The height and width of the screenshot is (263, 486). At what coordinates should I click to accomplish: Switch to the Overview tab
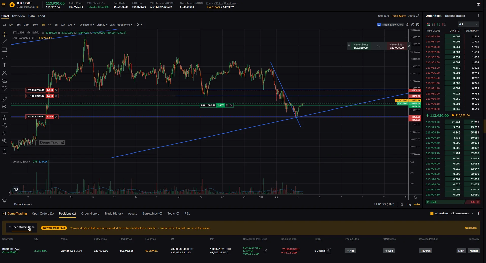pyautogui.click(x=18, y=16)
